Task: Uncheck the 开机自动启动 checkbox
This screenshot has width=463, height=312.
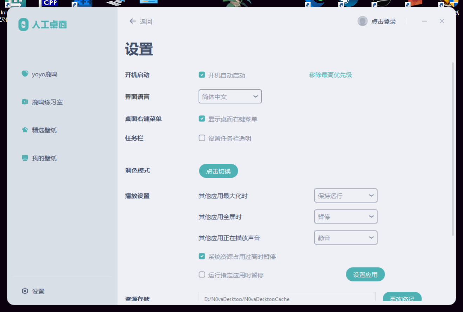Action: tap(202, 75)
